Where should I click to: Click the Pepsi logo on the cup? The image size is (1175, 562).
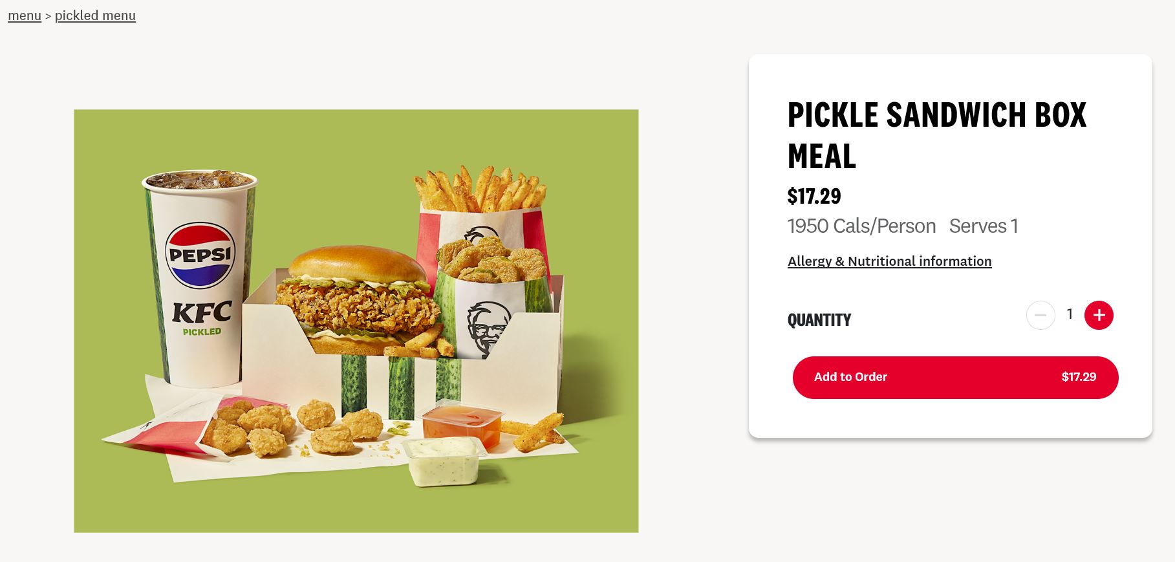click(200, 255)
